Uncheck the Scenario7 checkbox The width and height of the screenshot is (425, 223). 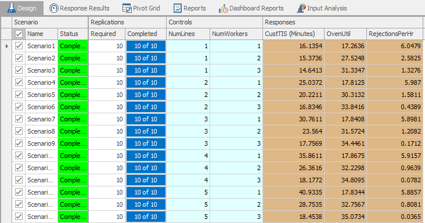[x=19, y=119]
